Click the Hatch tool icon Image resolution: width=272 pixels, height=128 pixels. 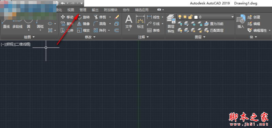coord(50,30)
